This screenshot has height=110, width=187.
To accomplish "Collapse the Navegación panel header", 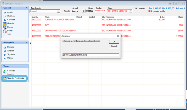I will click(x=27, y=42).
